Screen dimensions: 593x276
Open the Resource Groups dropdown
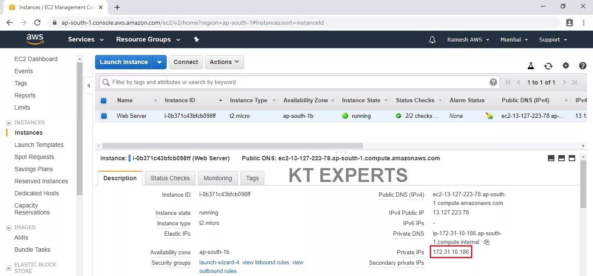(148, 39)
